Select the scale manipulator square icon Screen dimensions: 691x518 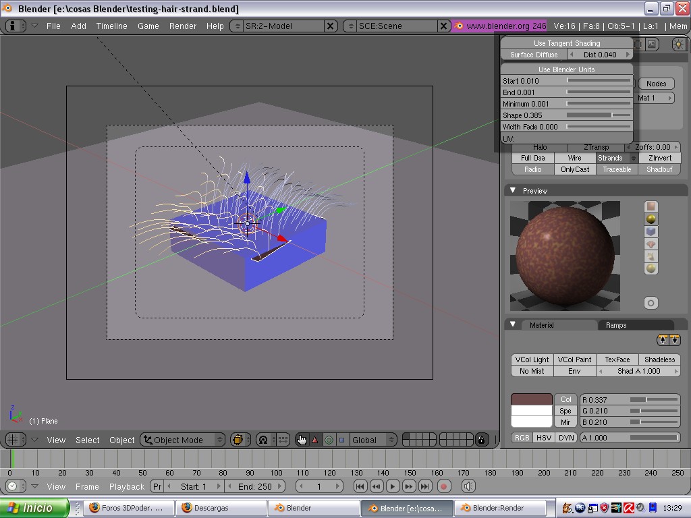click(341, 440)
